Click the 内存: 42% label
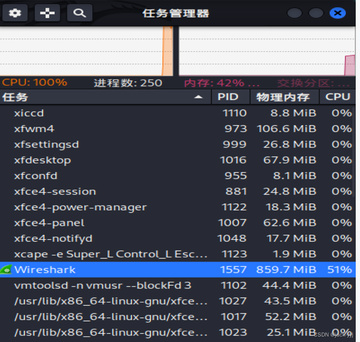The image size is (360, 342). [222, 83]
